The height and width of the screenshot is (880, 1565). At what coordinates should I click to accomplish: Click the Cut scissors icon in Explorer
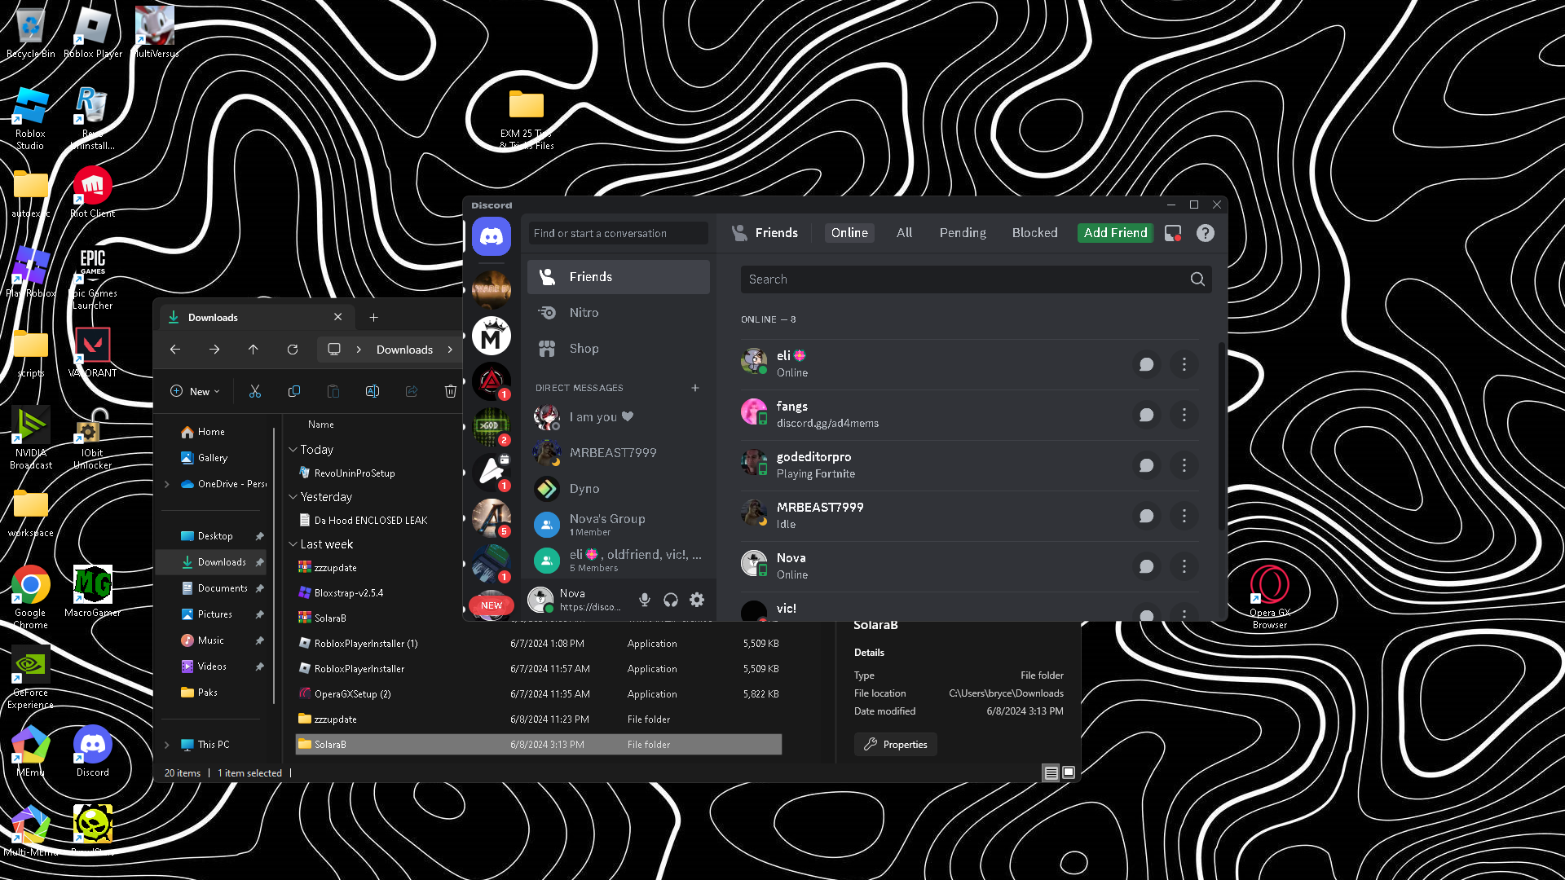pos(255,392)
